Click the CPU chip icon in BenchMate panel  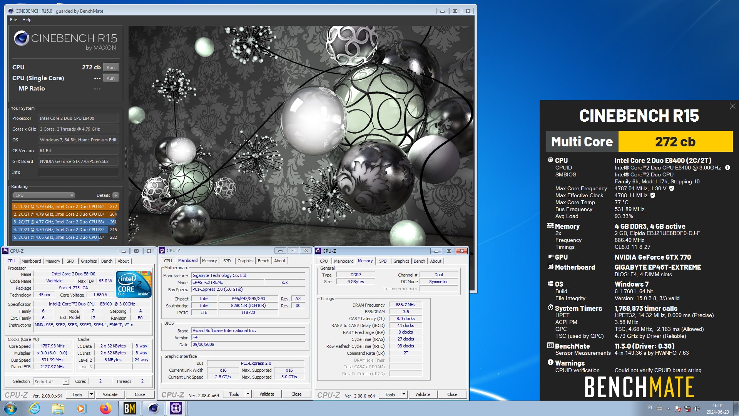550,160
